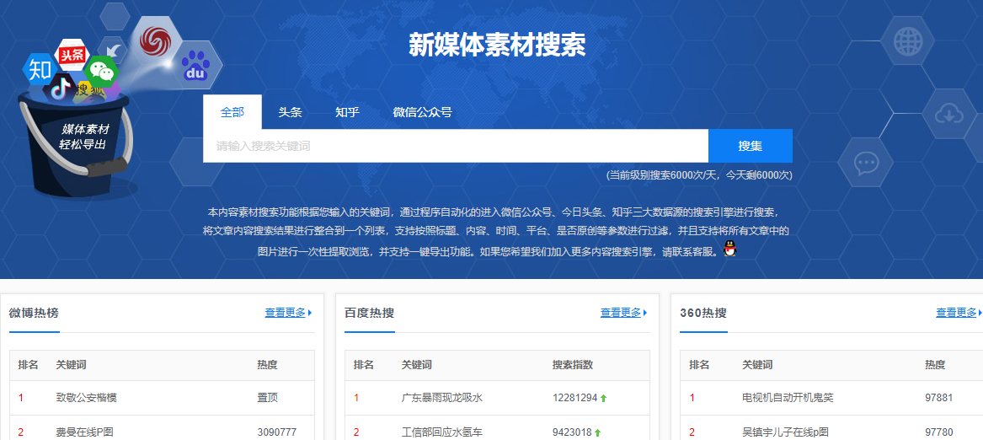This screenshot has width=983, height=440.
Task: Open 查看更多 for 360热搜
Action: (x=959, y=313)
